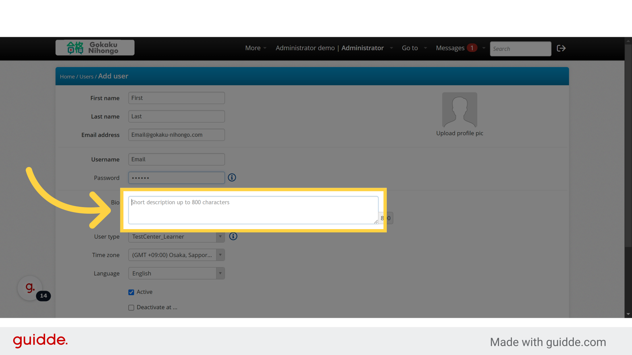Click the Messages notification badge
Image resolution: width=632 pixels, height=355 pixels.
(472, 48)
